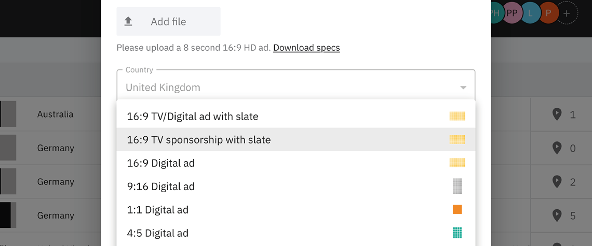Click the orange square 1:1 format icon
592x246 pixels.
457,209
